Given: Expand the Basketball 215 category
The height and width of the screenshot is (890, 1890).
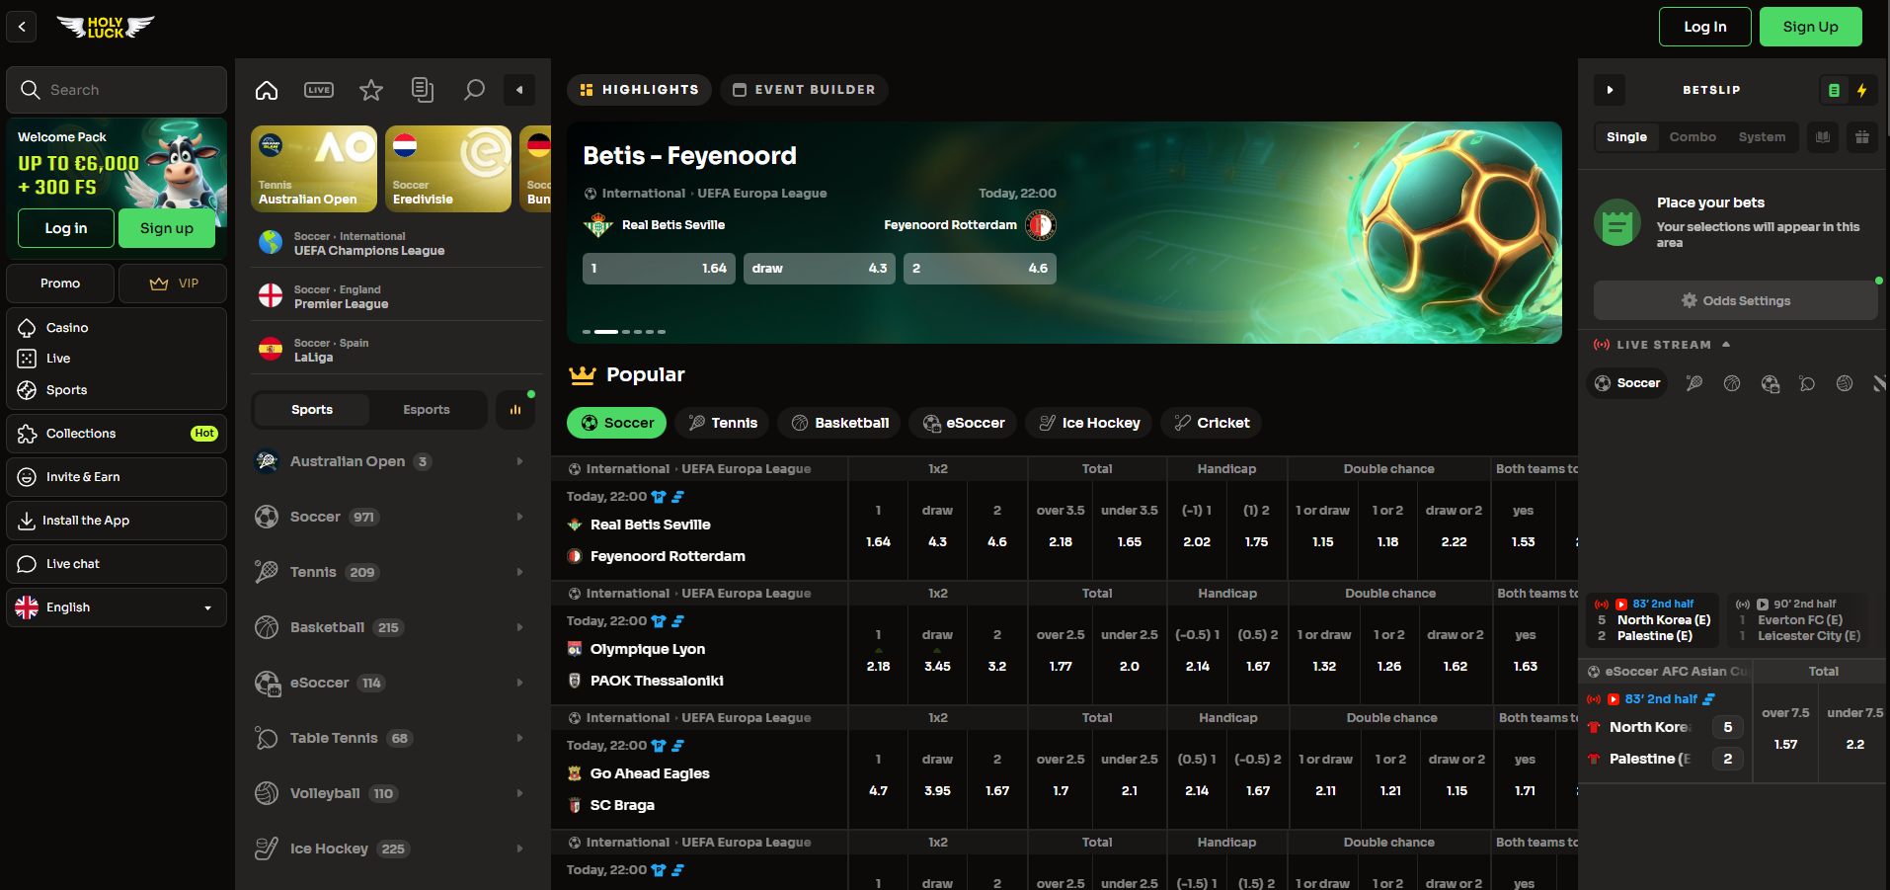Looking at the screenshot, I should tap(391, 627).
